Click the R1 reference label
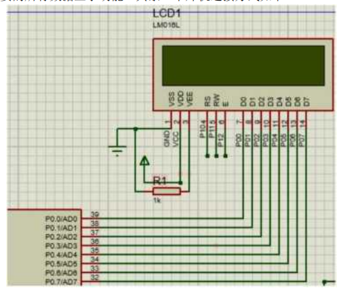339x288 pixels. point(159,181)
